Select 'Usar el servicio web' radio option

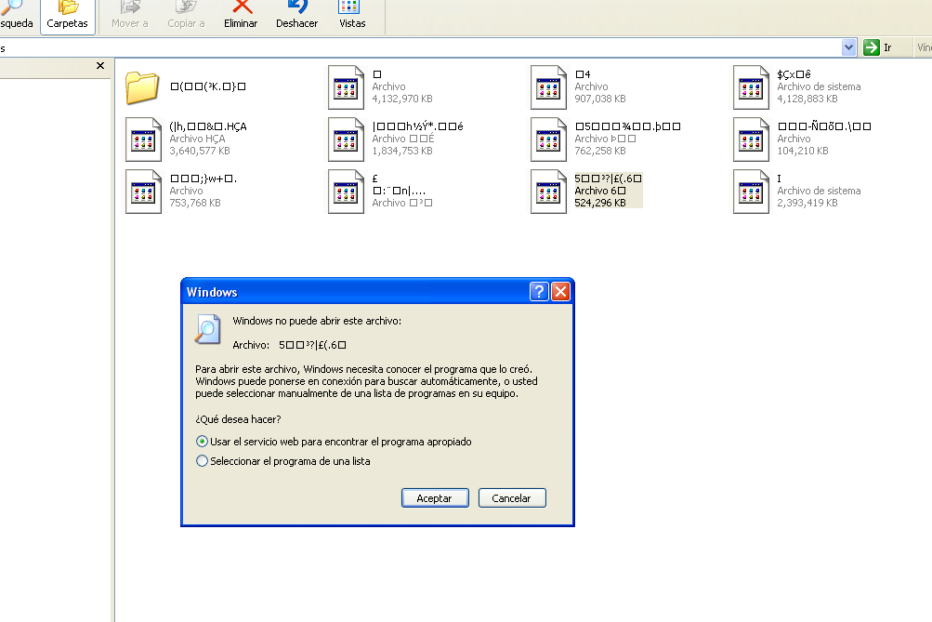click(x=202, y=442)
